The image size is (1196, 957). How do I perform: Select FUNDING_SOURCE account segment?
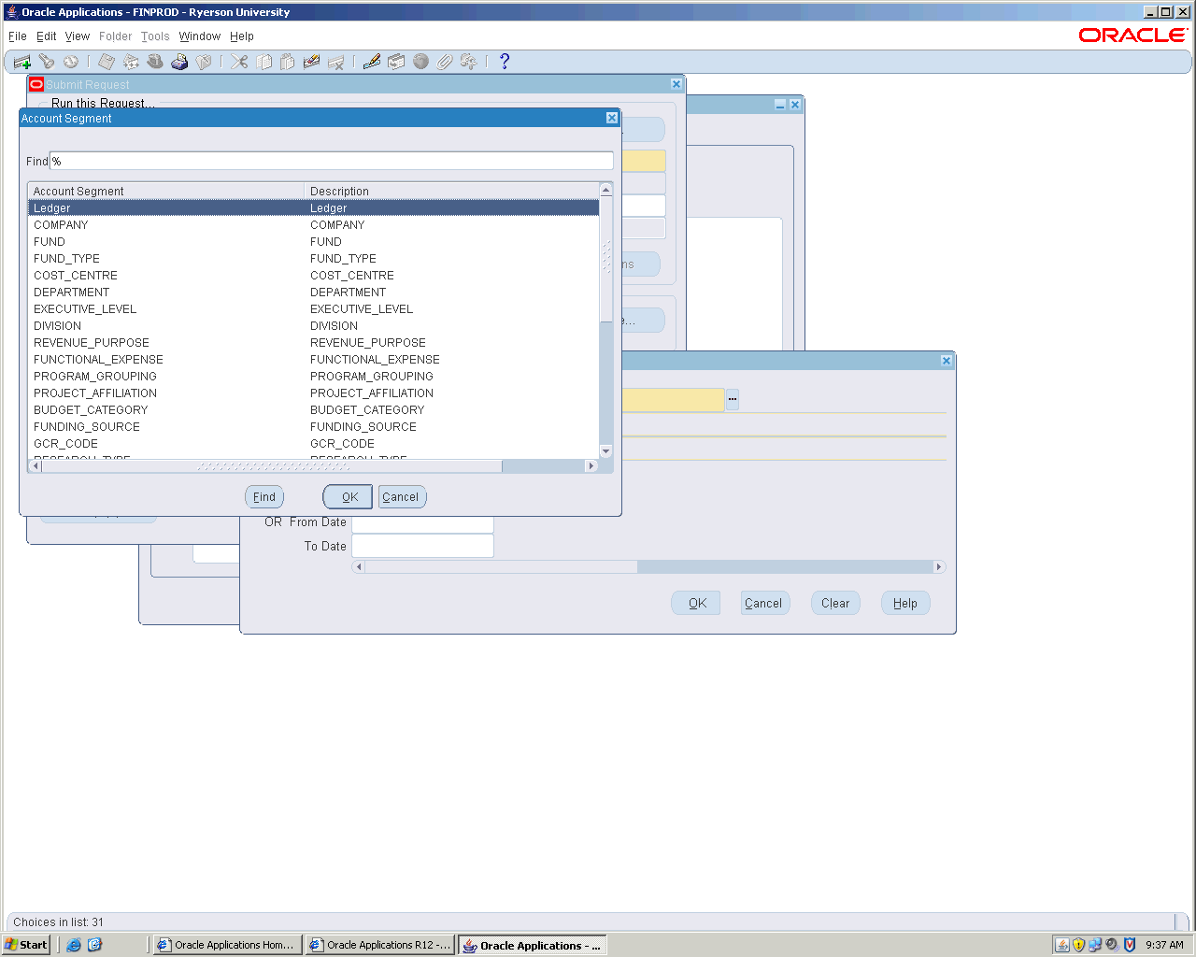point(87,427)
